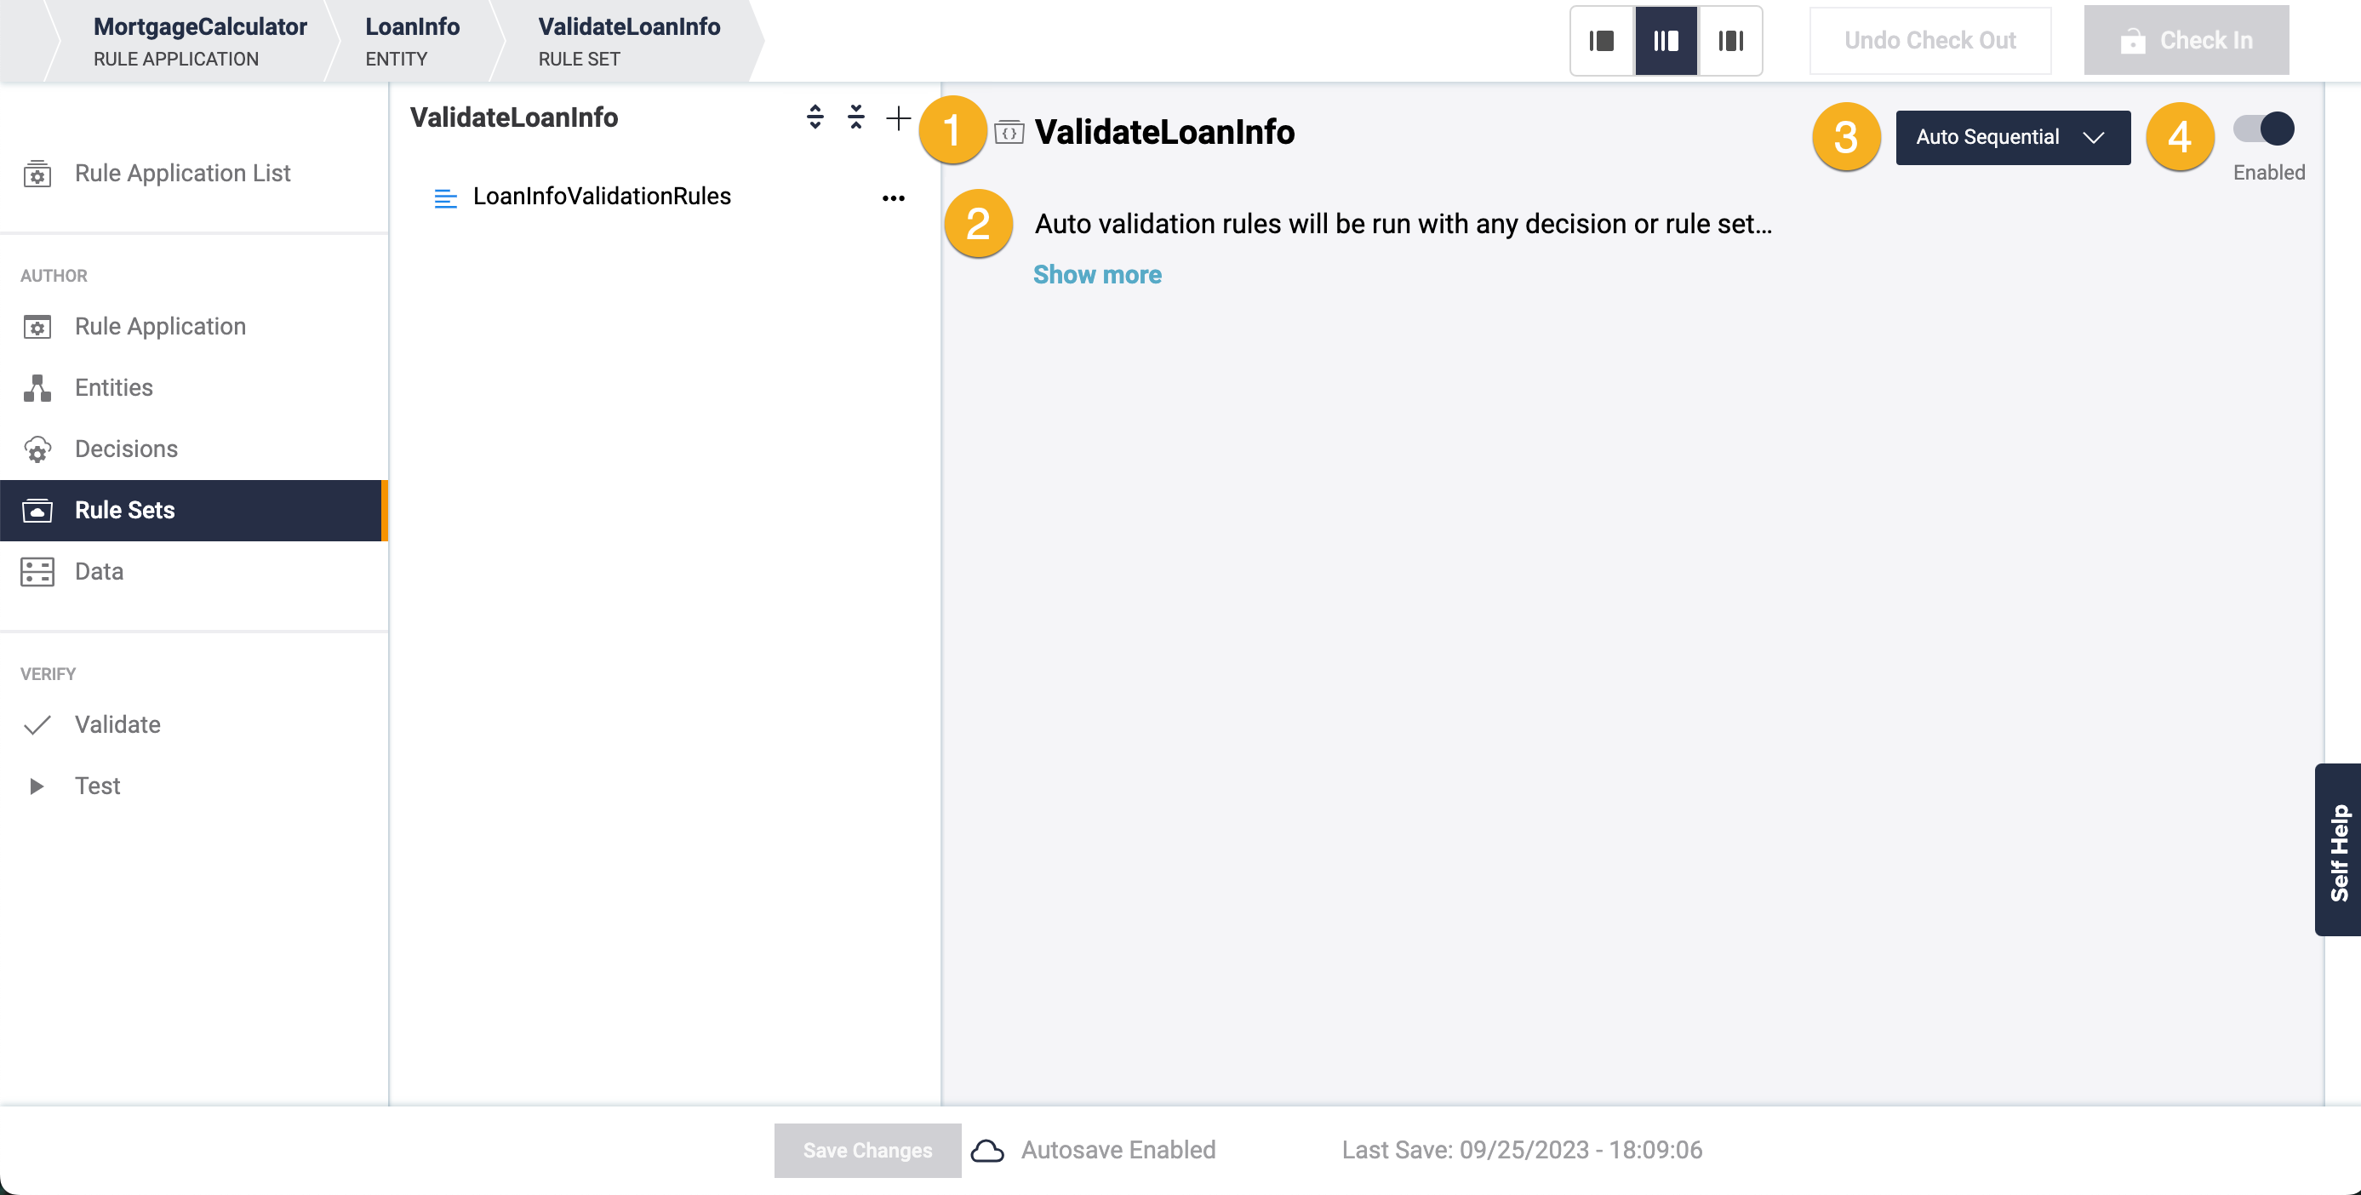Switch to left panel layout icon
This screenshot has width=2361, height=1195.
click(1601, 40)
